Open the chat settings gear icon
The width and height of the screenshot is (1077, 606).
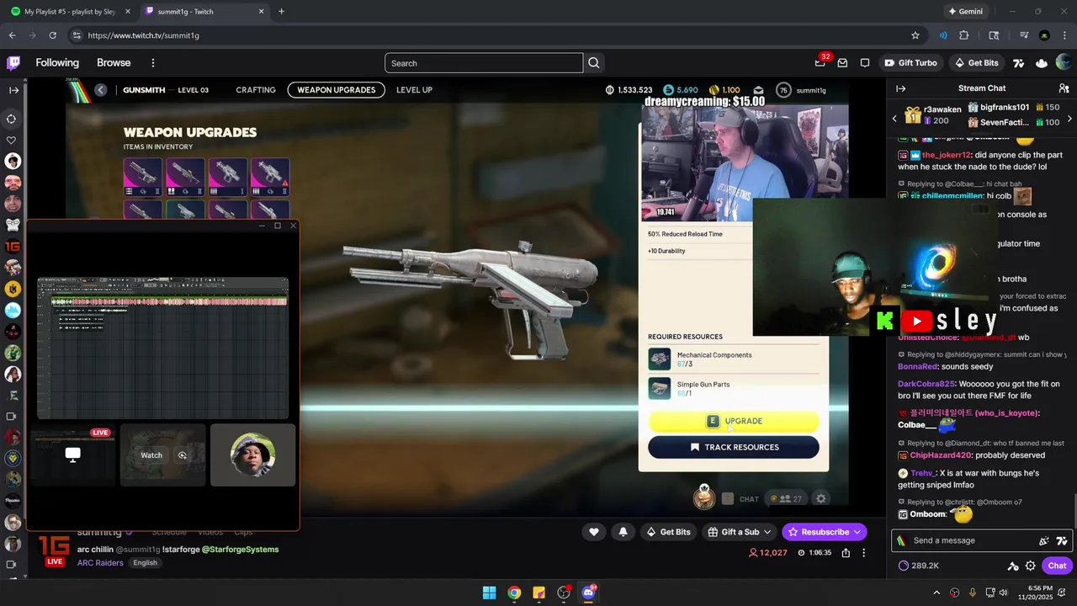coord(1031,566)
